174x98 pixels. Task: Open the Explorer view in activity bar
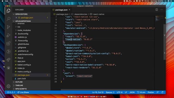(x=8, y=11)
